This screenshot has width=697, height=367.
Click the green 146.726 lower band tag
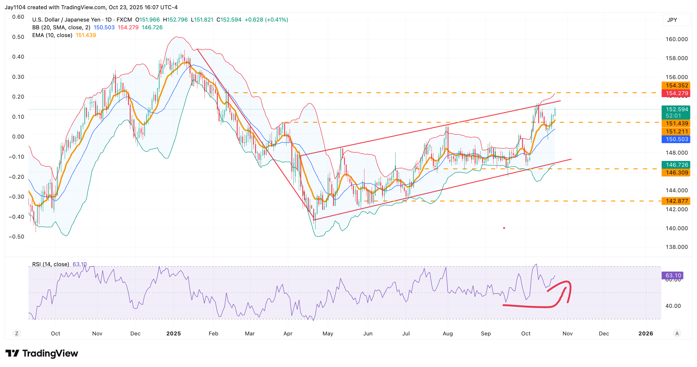676,165
